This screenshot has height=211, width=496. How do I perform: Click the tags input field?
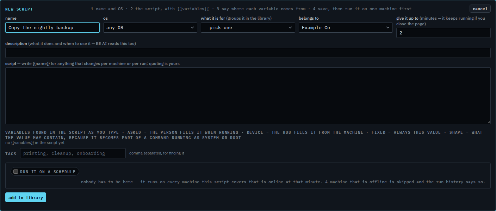point(73,153)
